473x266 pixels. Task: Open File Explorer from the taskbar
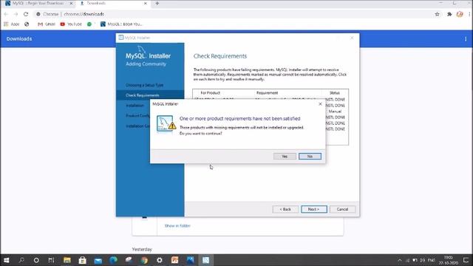[x=67, y=260]
